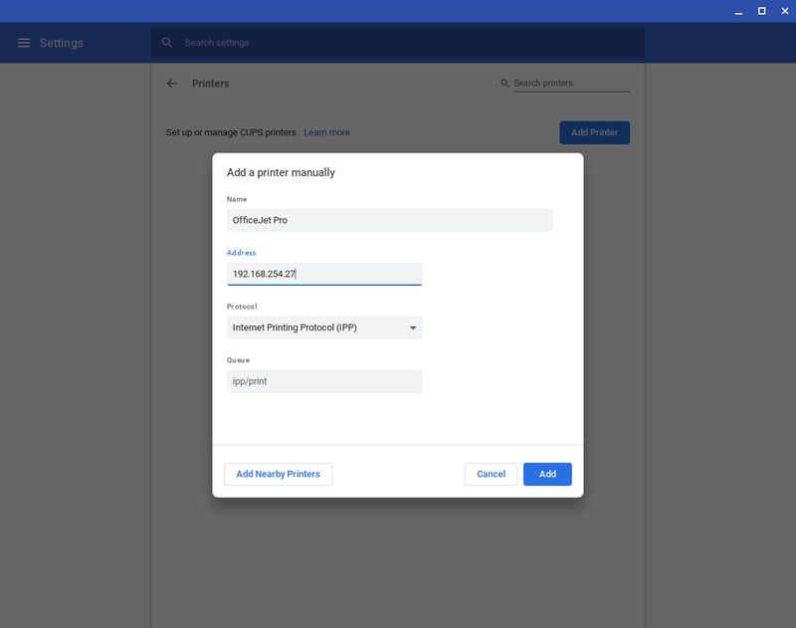This screenshot has height=628, width=796.
Task: Go back using the Printers back arrow
Action: (172, 84)
